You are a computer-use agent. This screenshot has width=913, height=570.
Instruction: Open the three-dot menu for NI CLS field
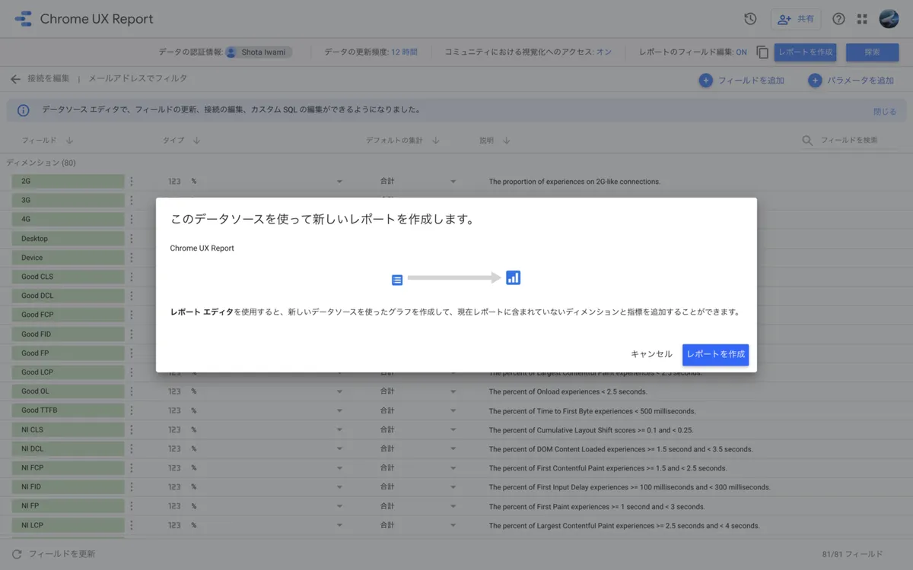pyautogui.click(x=132, y=430)
